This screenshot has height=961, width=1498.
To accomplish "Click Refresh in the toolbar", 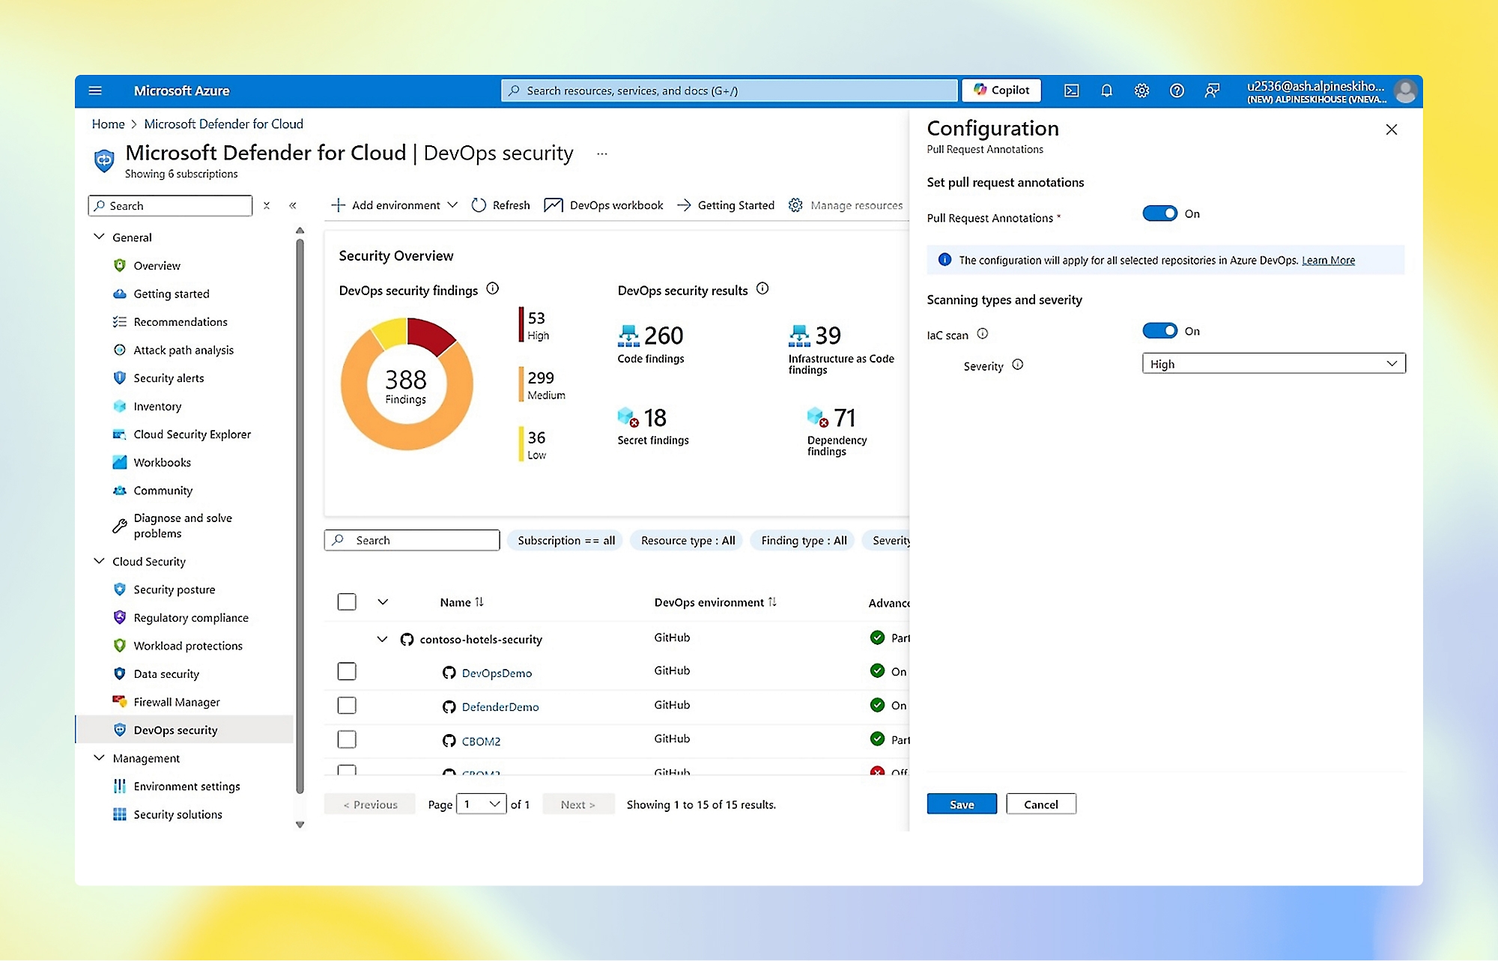I will [x=500, y=205].
